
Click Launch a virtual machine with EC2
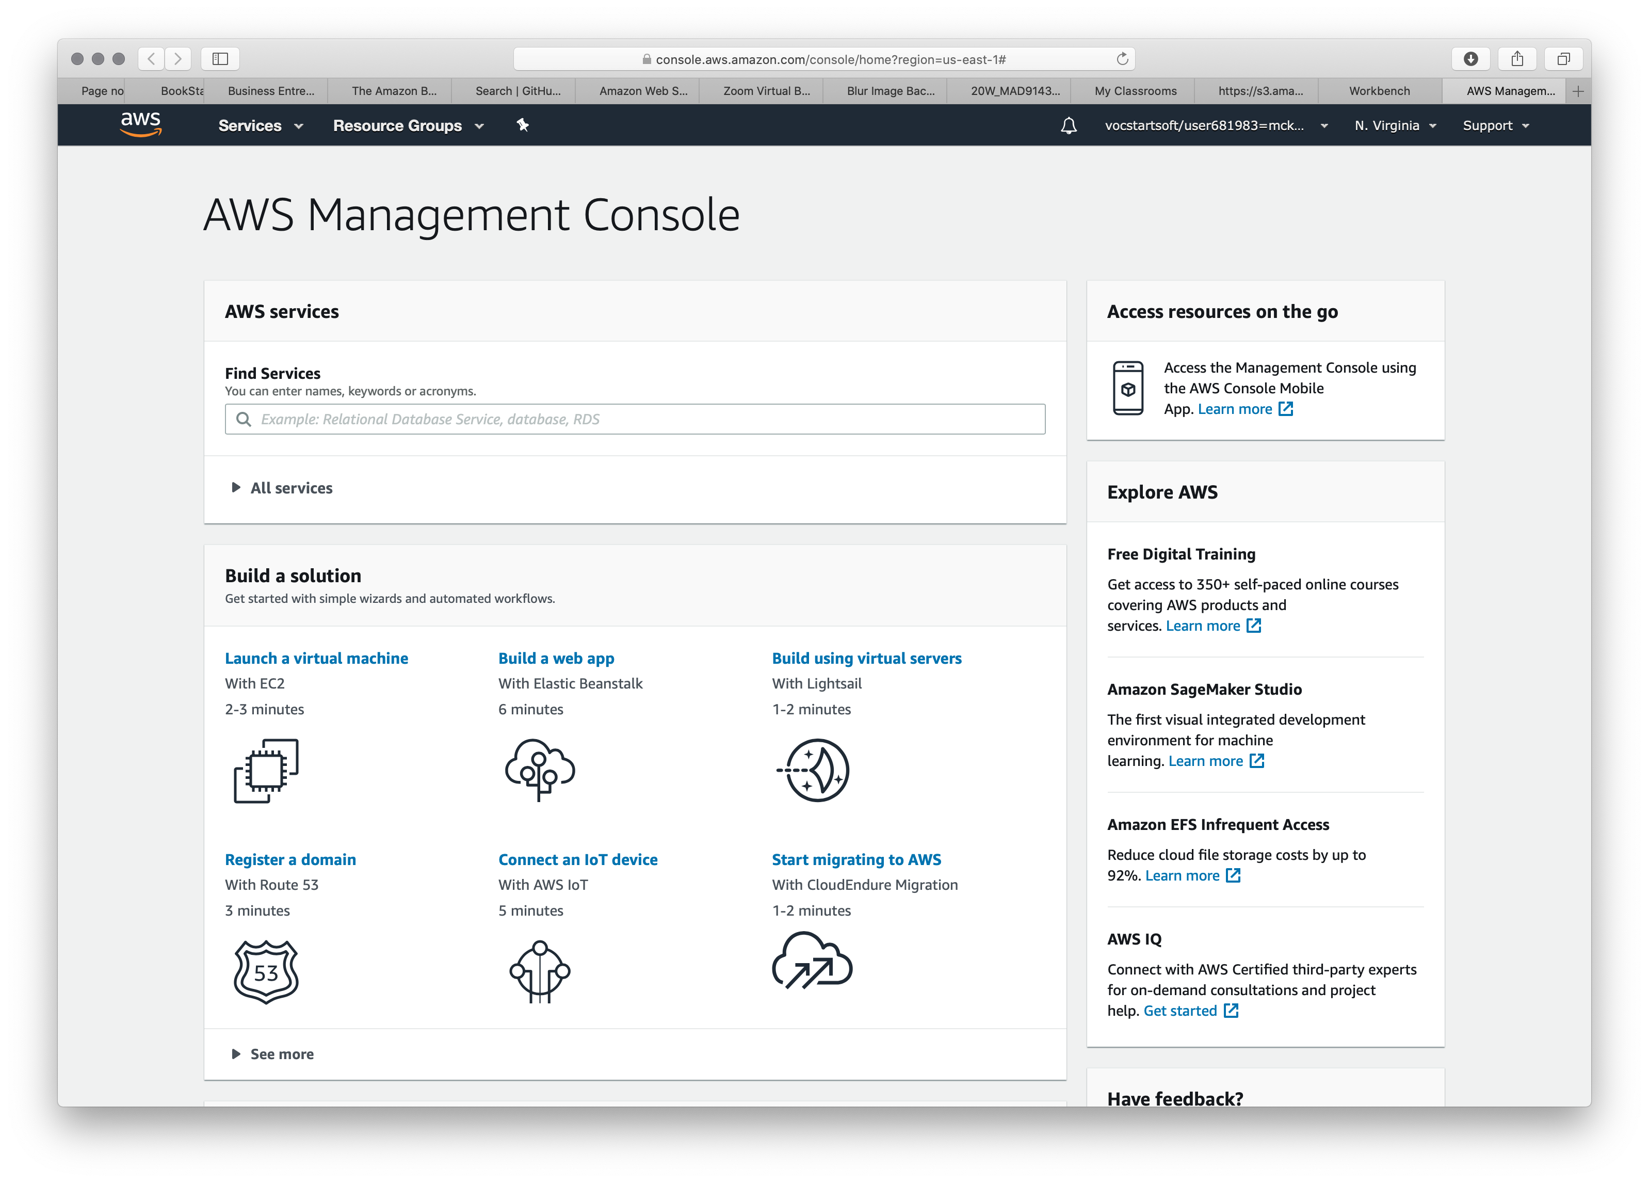pyautogui.click(x=316, y=658)
